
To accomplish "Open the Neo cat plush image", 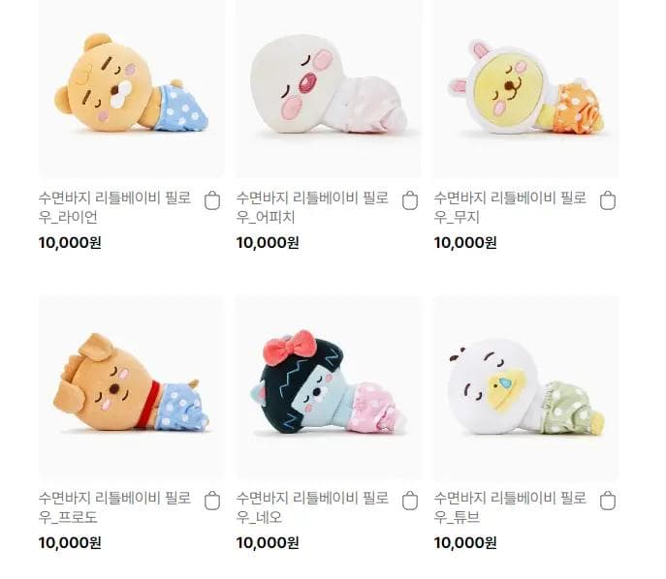I will [330, 388].
